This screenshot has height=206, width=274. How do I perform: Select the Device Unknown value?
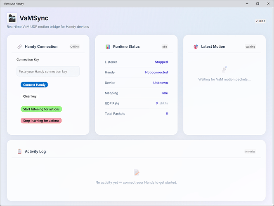(161, 83)
